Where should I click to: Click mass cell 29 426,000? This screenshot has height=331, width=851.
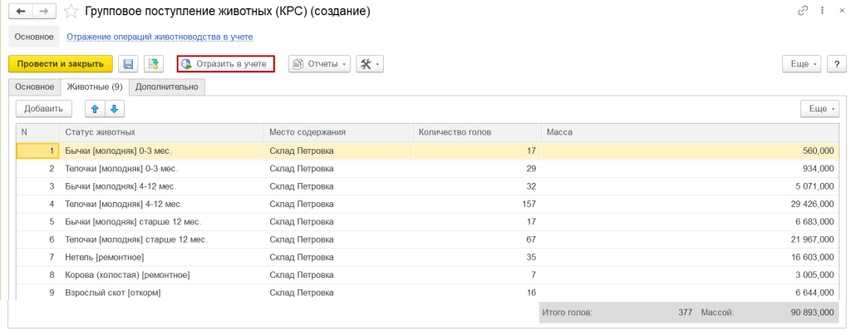click(x=691, y=205)
